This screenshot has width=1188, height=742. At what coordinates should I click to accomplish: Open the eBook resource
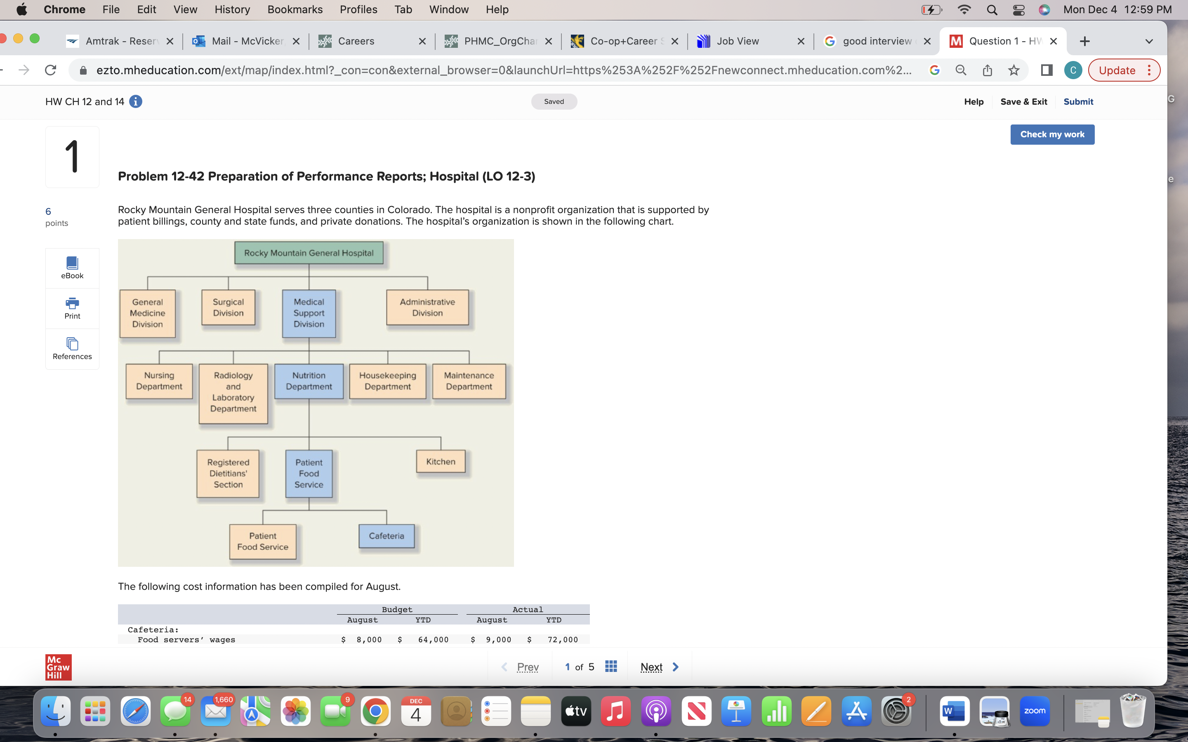pos(72,268)
